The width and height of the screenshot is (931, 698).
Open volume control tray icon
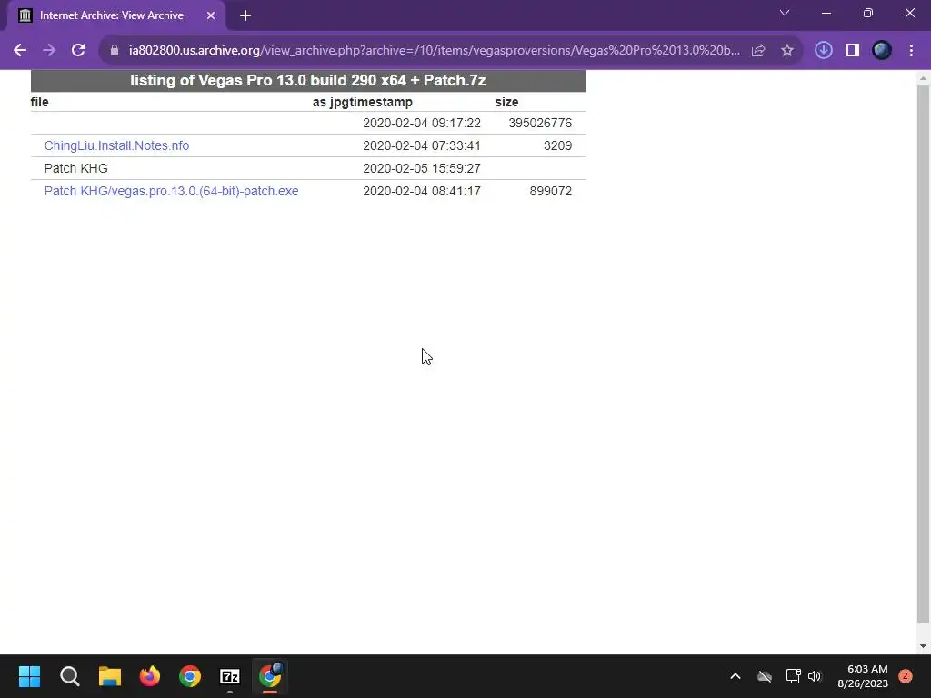815,676
